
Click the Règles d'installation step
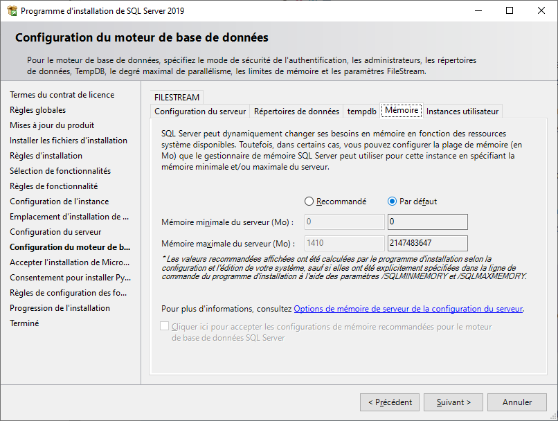(46, 156)
